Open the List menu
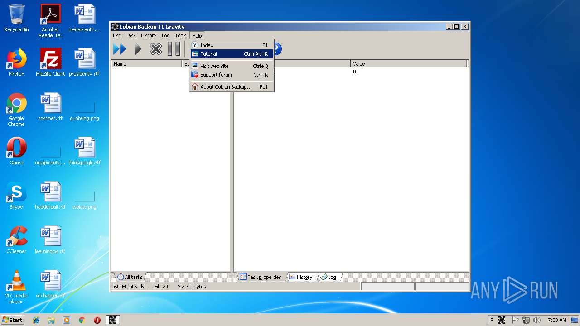The width and height of the screenshot is (580, 326). click(116, 35)
